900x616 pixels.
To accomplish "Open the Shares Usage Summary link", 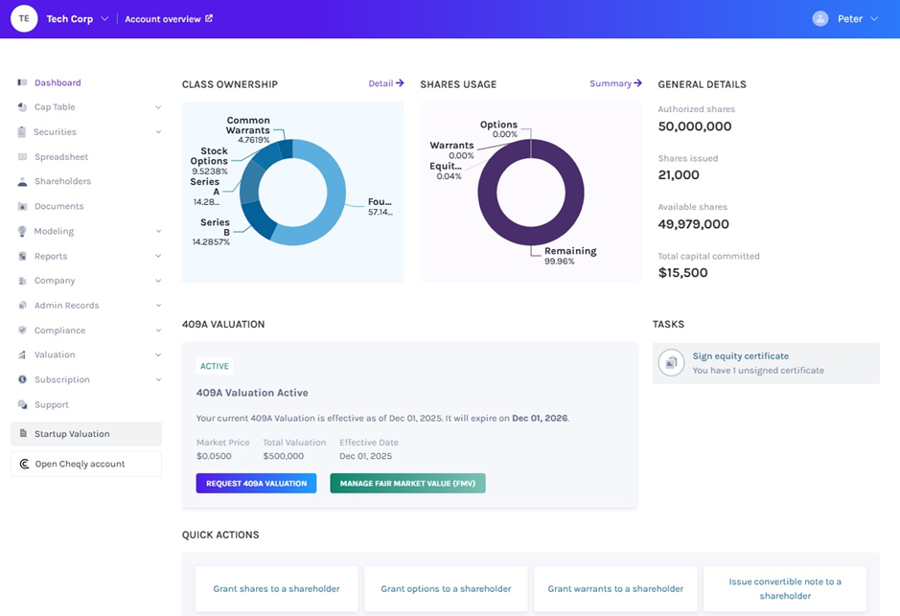I will click(x=615, y=83).
